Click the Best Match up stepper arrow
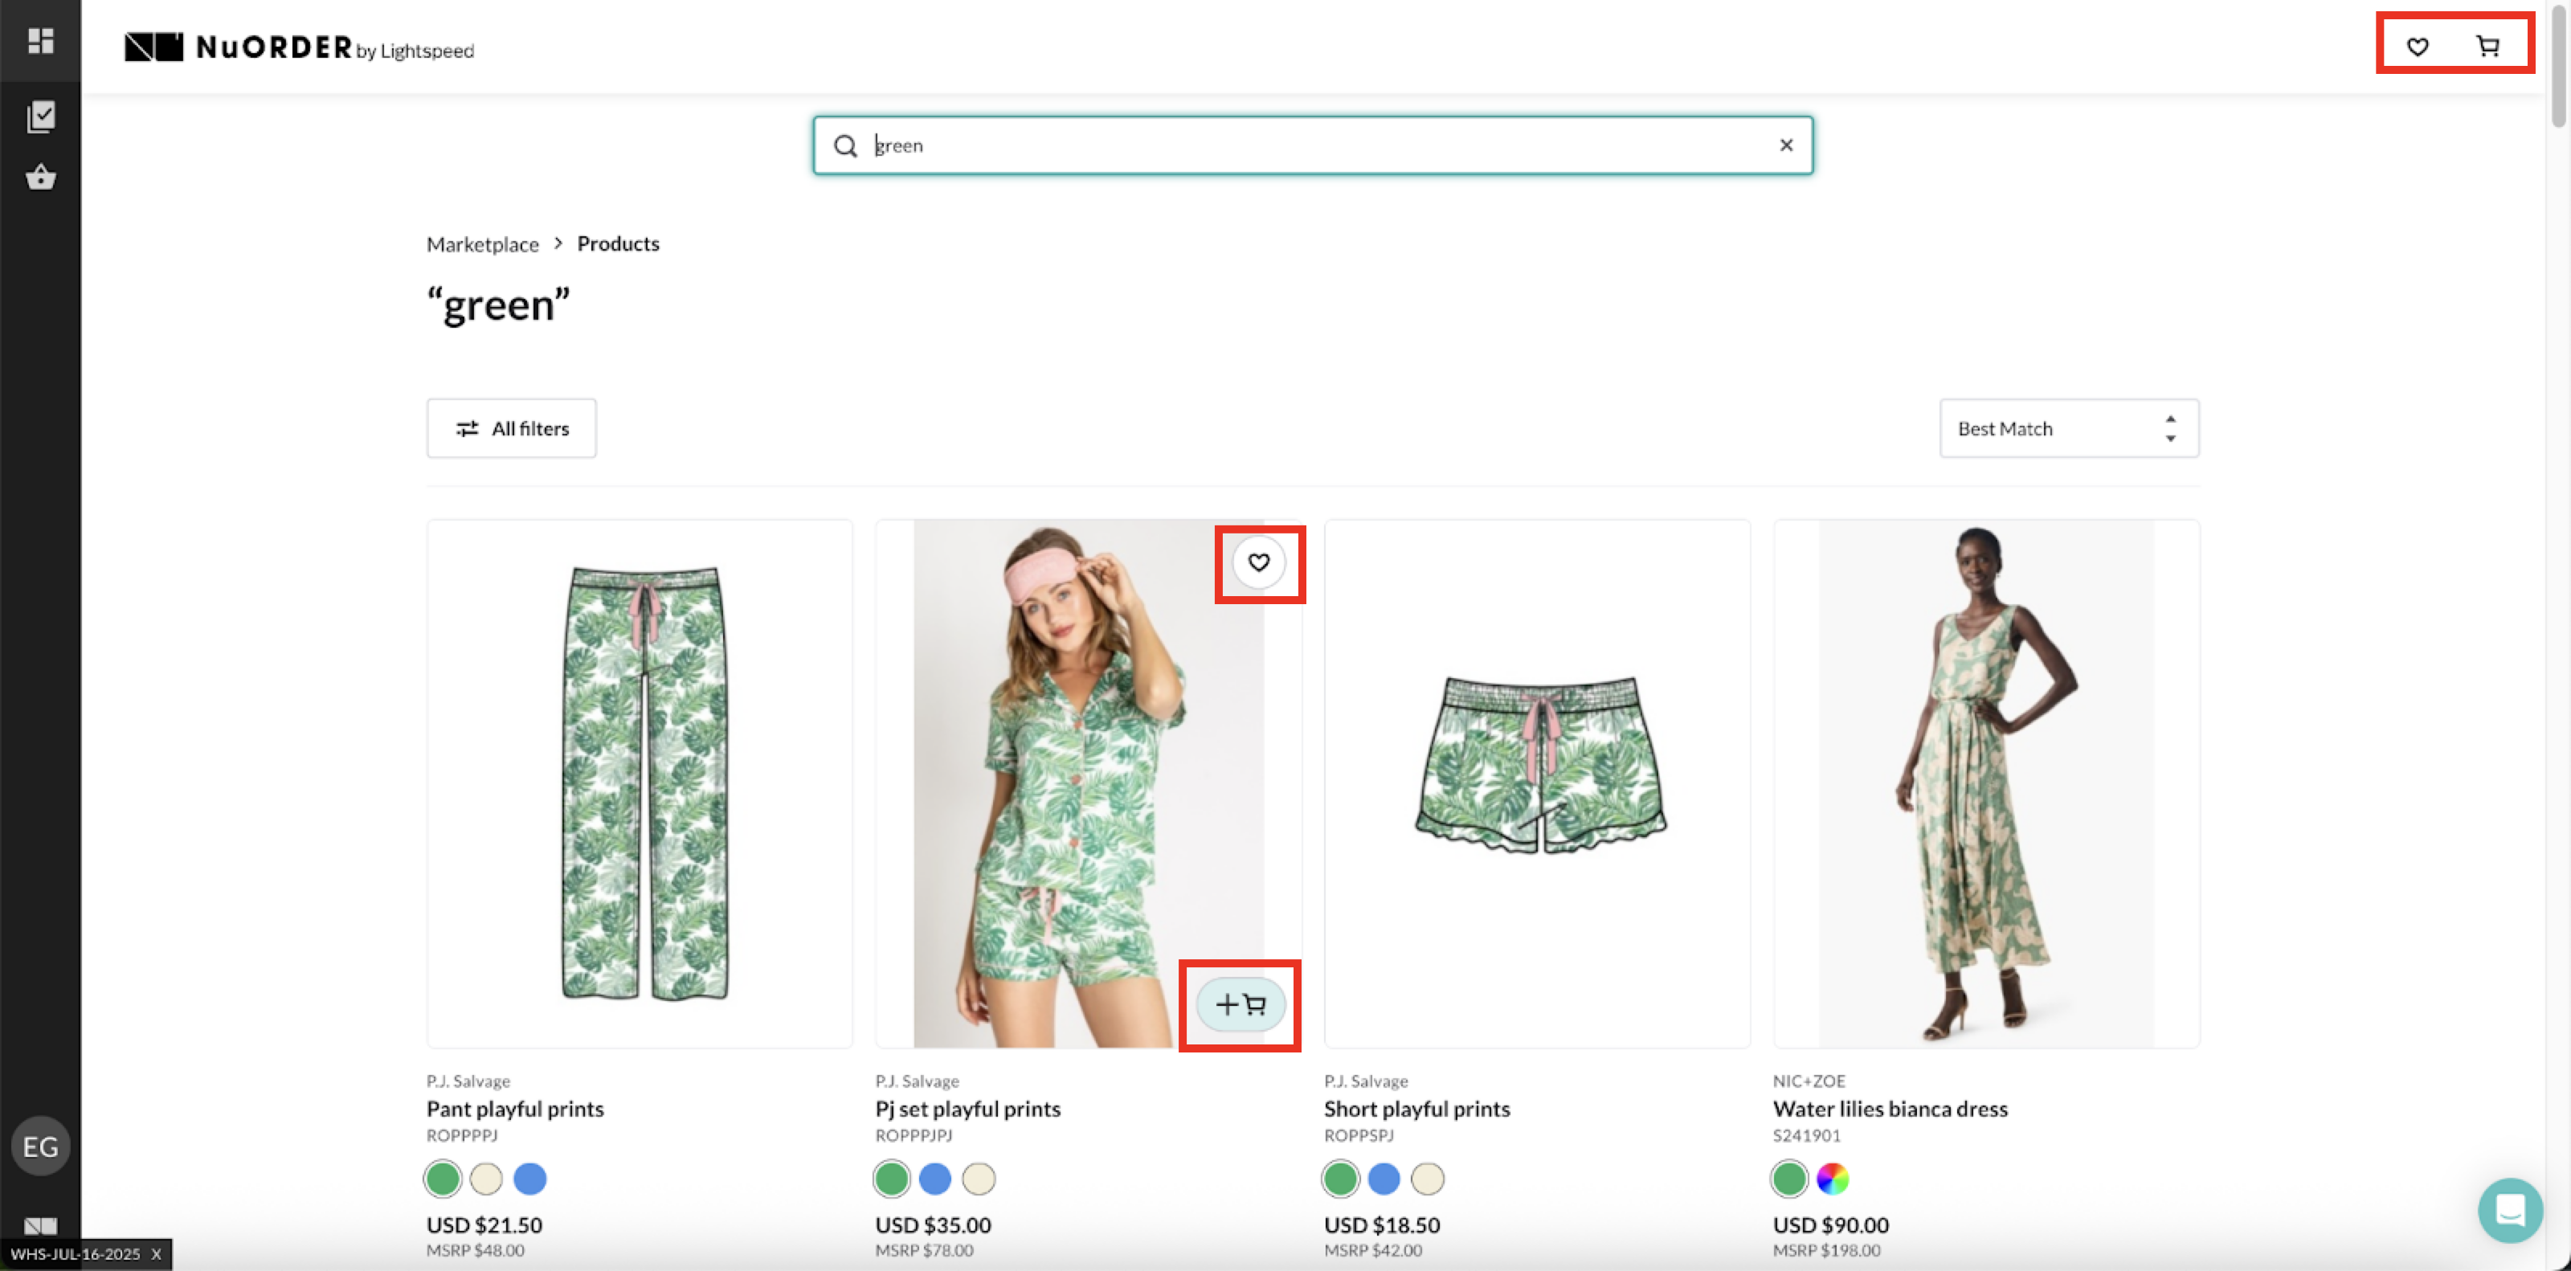Screen dimensions: 2571x1271 [x=2170, y=420]
